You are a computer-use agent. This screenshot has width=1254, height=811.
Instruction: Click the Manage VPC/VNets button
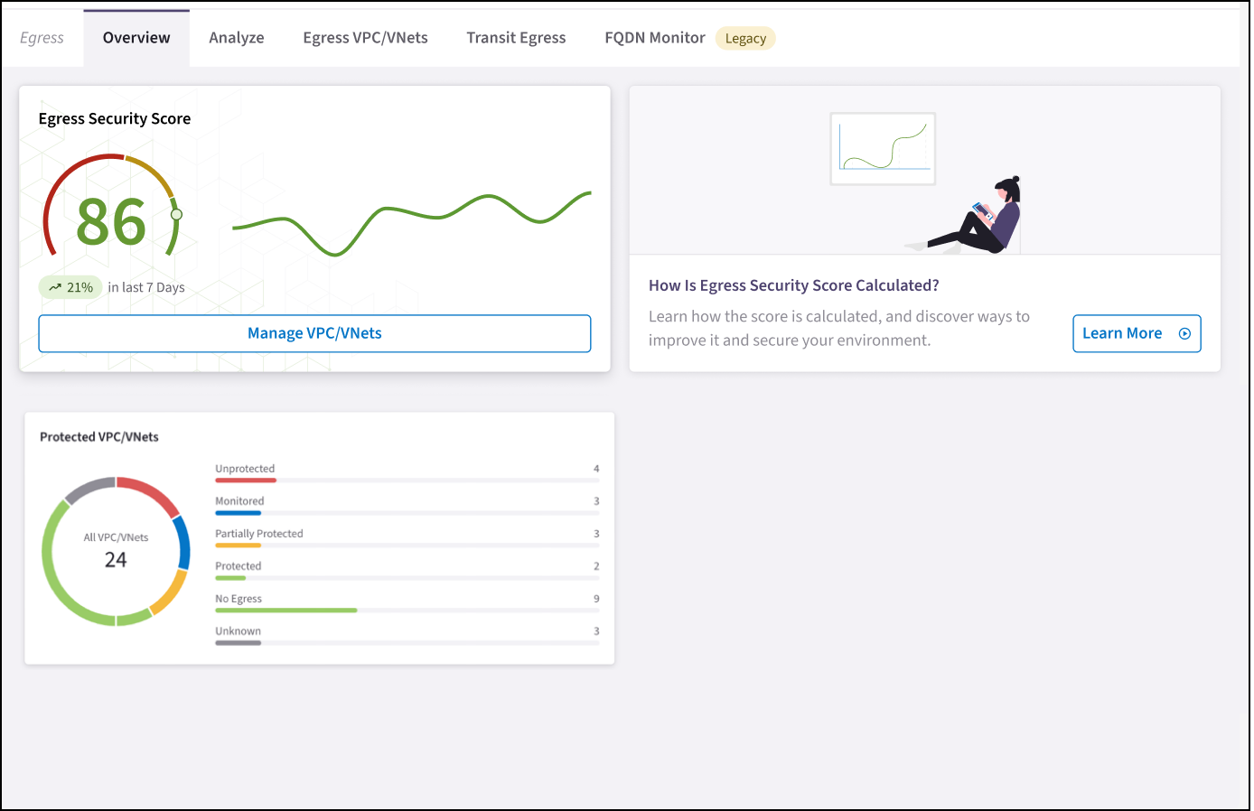point(314,333)
